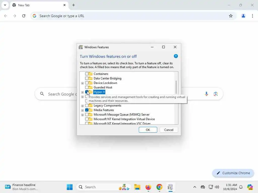258x193 pixels.
Task: Tick the Containers checkbox
Action: click(87, 74)
